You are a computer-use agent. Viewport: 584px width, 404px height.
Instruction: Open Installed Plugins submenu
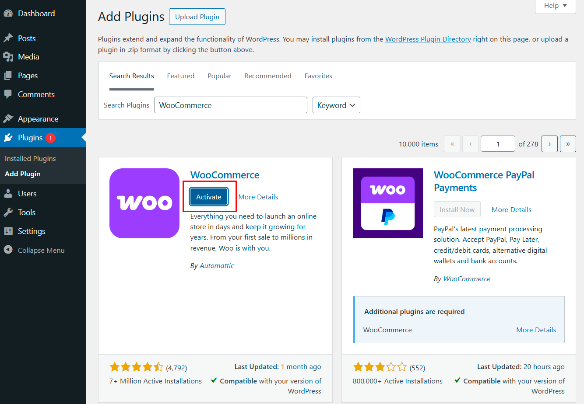(30, 159)
